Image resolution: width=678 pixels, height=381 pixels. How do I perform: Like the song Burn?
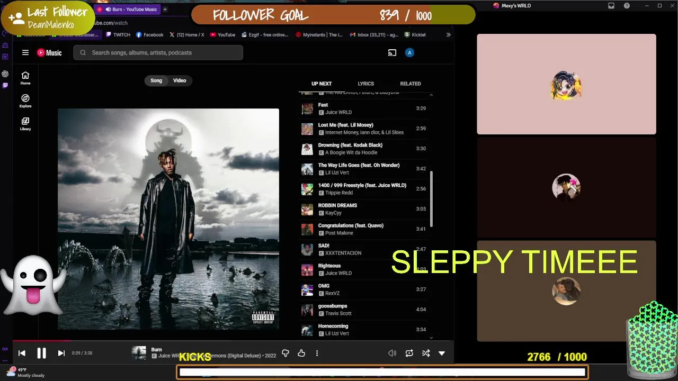[301, 353]
